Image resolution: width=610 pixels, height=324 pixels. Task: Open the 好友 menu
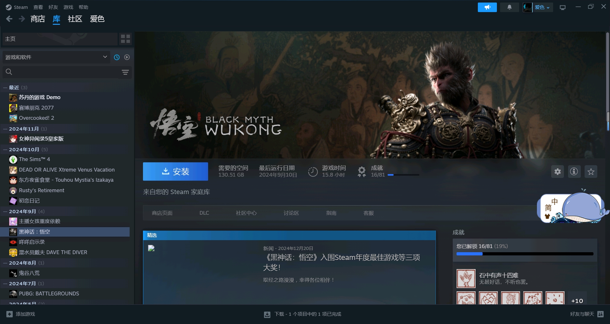tap(53, 7)
